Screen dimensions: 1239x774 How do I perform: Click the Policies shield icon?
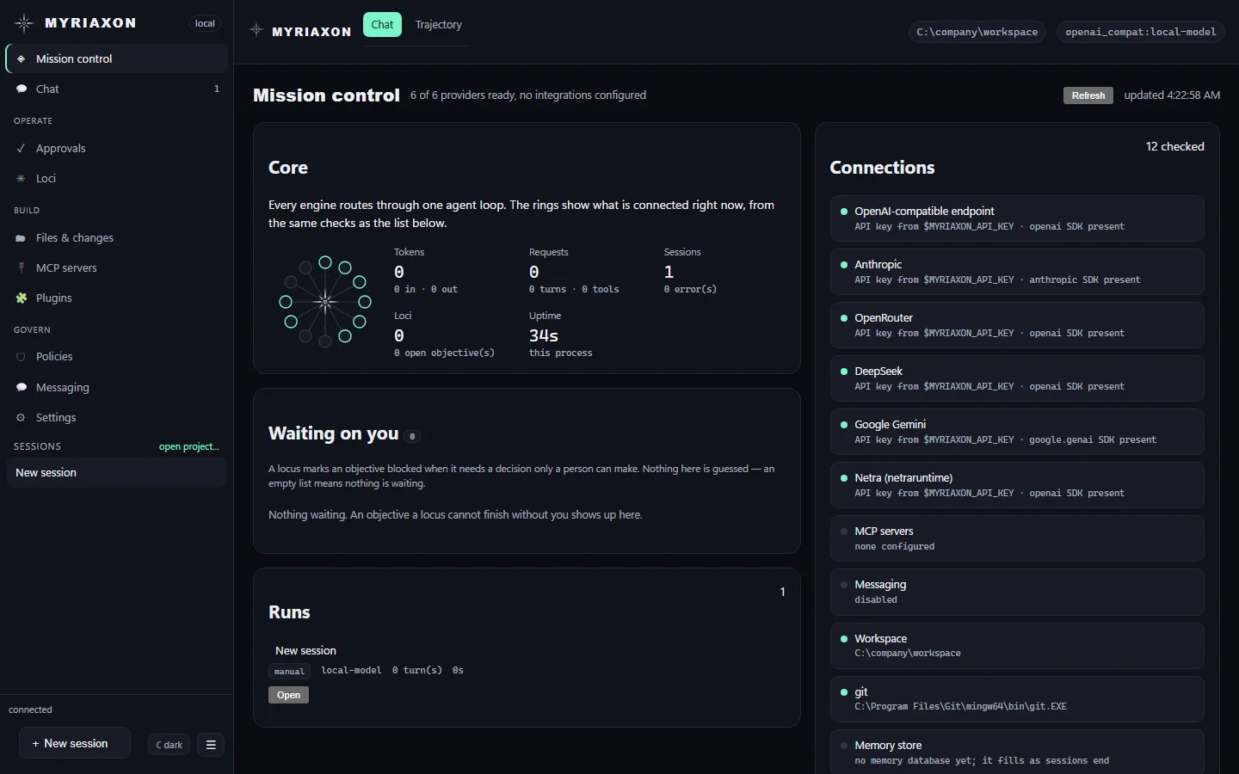pyautogui.click(x=22, y=356)
